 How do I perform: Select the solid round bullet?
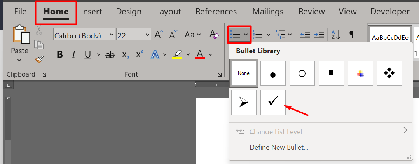[x=273, y=73]
